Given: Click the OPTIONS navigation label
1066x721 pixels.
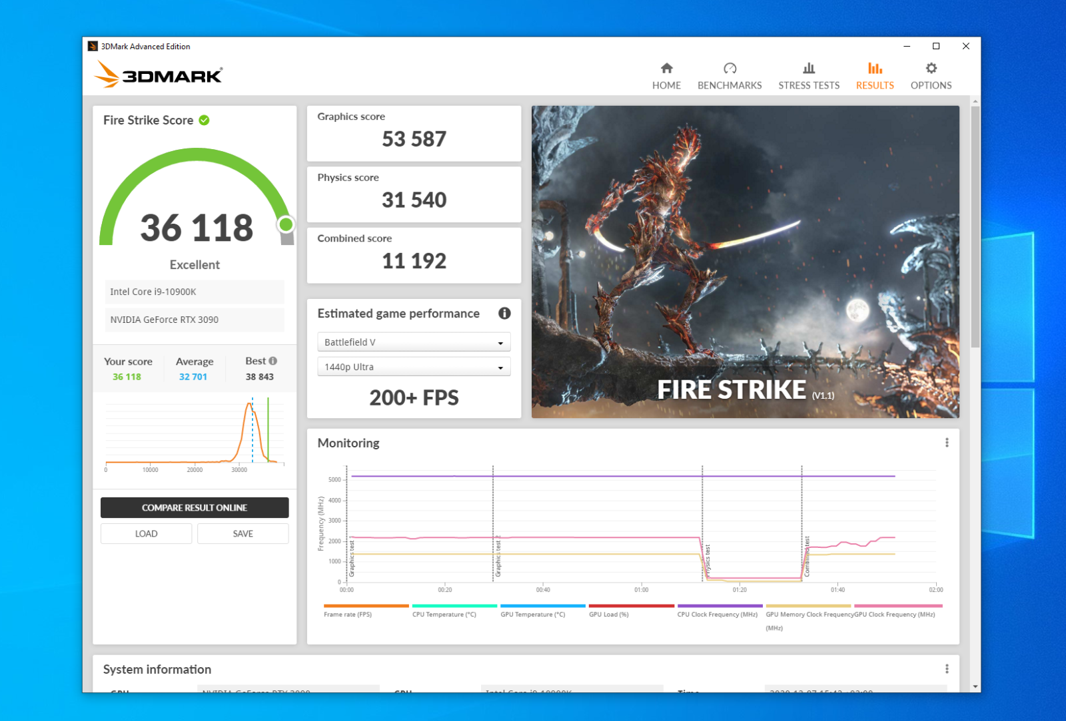Looking at the screenshot, I should click(x=931, y=85).
